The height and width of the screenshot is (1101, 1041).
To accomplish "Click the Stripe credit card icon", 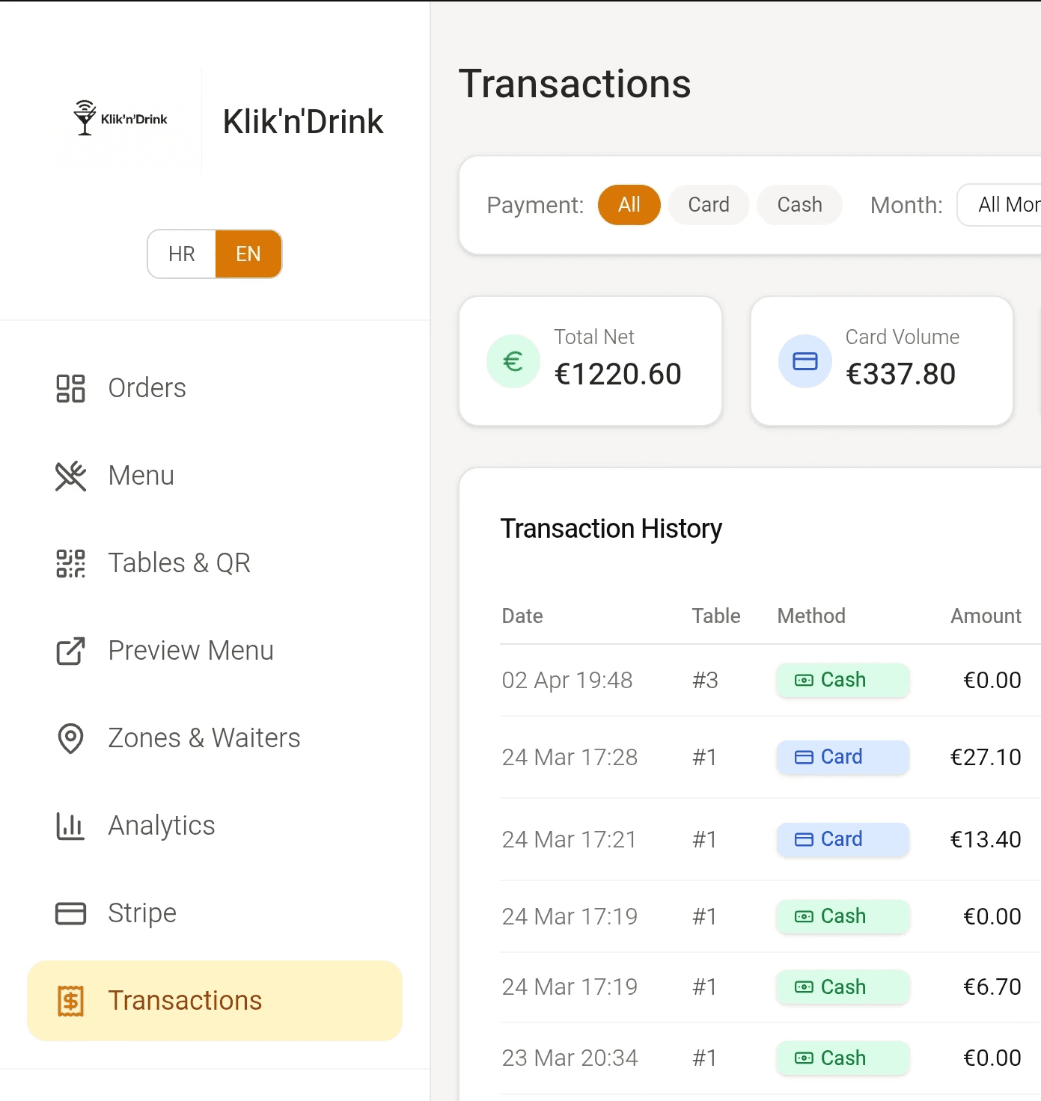I will 71,913.
